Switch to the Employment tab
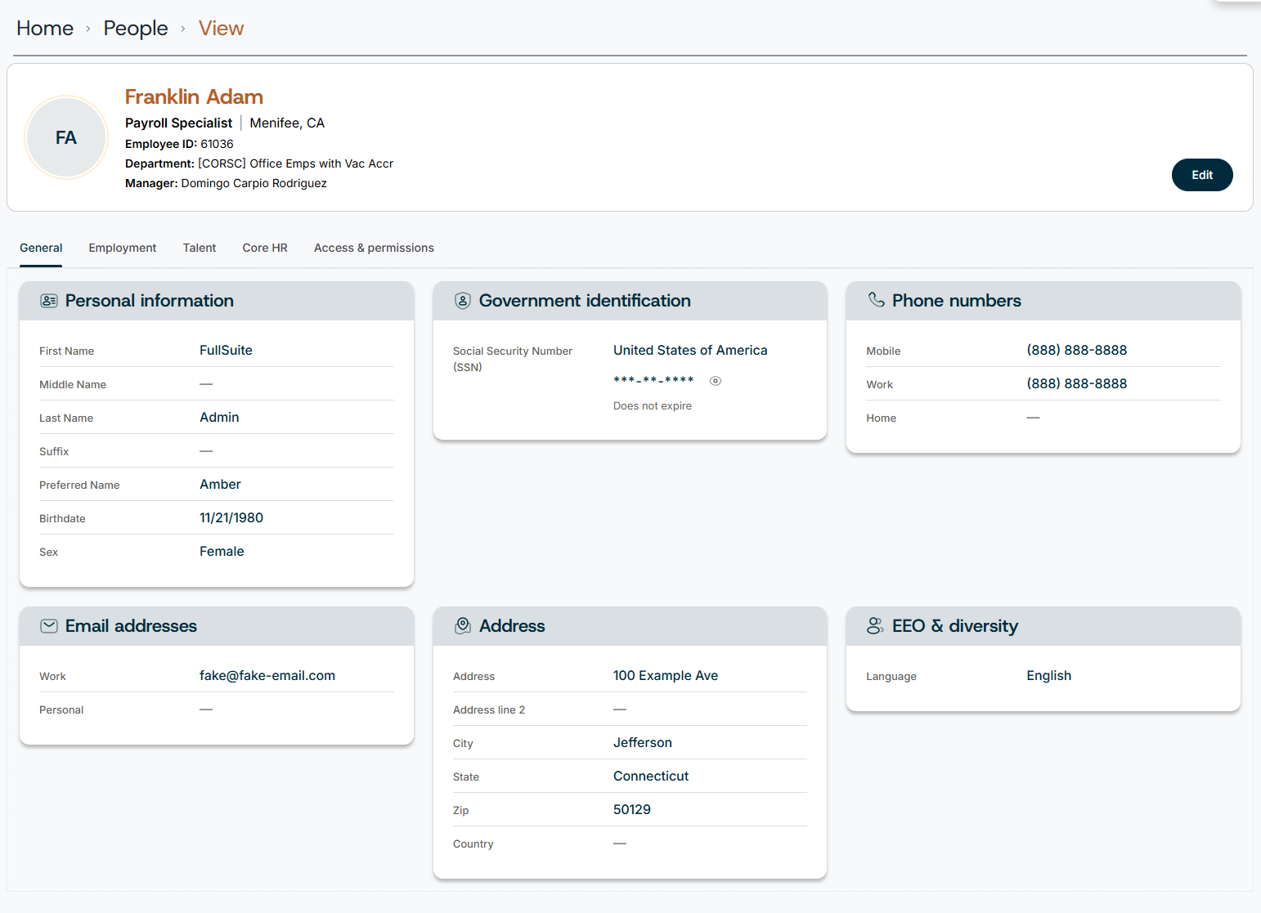Screen dimensions: 1261x913 tap(123, 248)
